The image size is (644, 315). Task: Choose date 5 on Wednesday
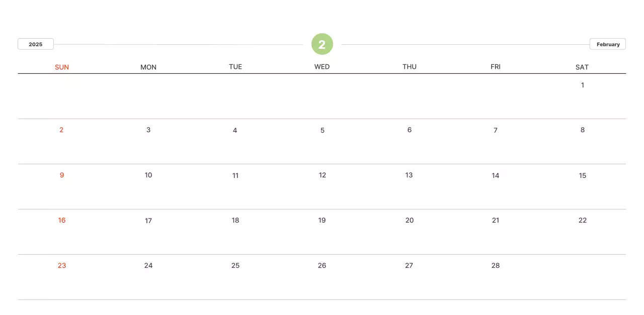click(x=323, y=130)
